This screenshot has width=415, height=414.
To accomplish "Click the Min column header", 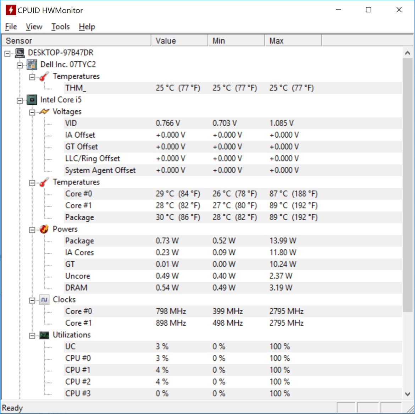I will pyautogui.click(x=236, y=41).
